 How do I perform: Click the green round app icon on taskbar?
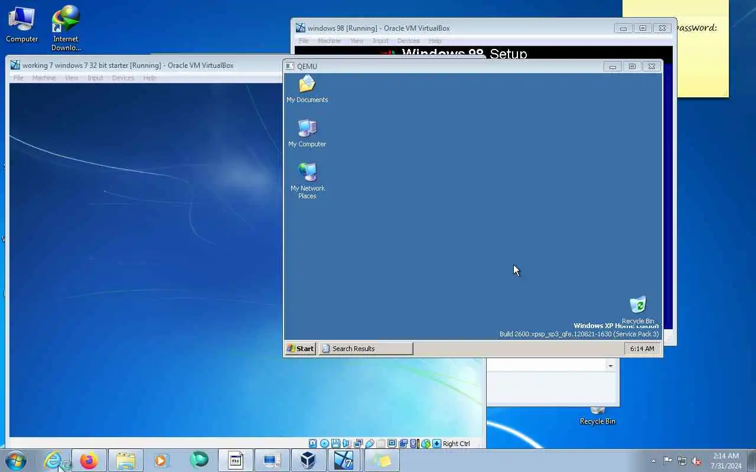[198, 460]
